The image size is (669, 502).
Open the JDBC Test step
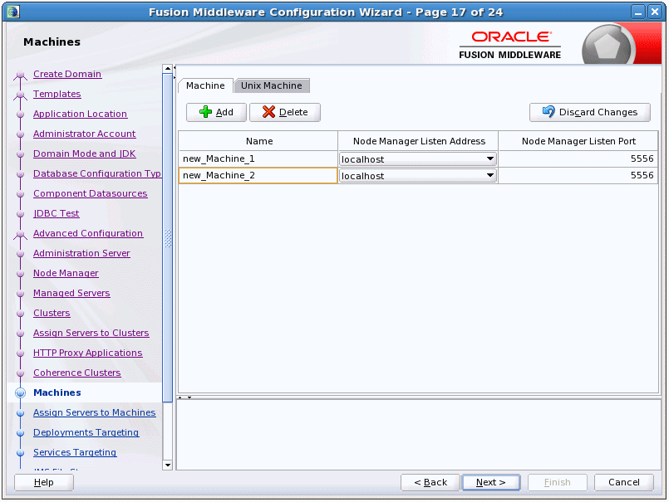coord(57,213)
